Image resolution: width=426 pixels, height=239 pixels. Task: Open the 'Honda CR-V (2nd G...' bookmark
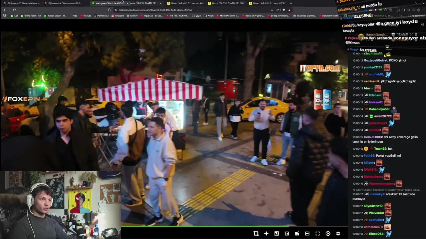253,16
